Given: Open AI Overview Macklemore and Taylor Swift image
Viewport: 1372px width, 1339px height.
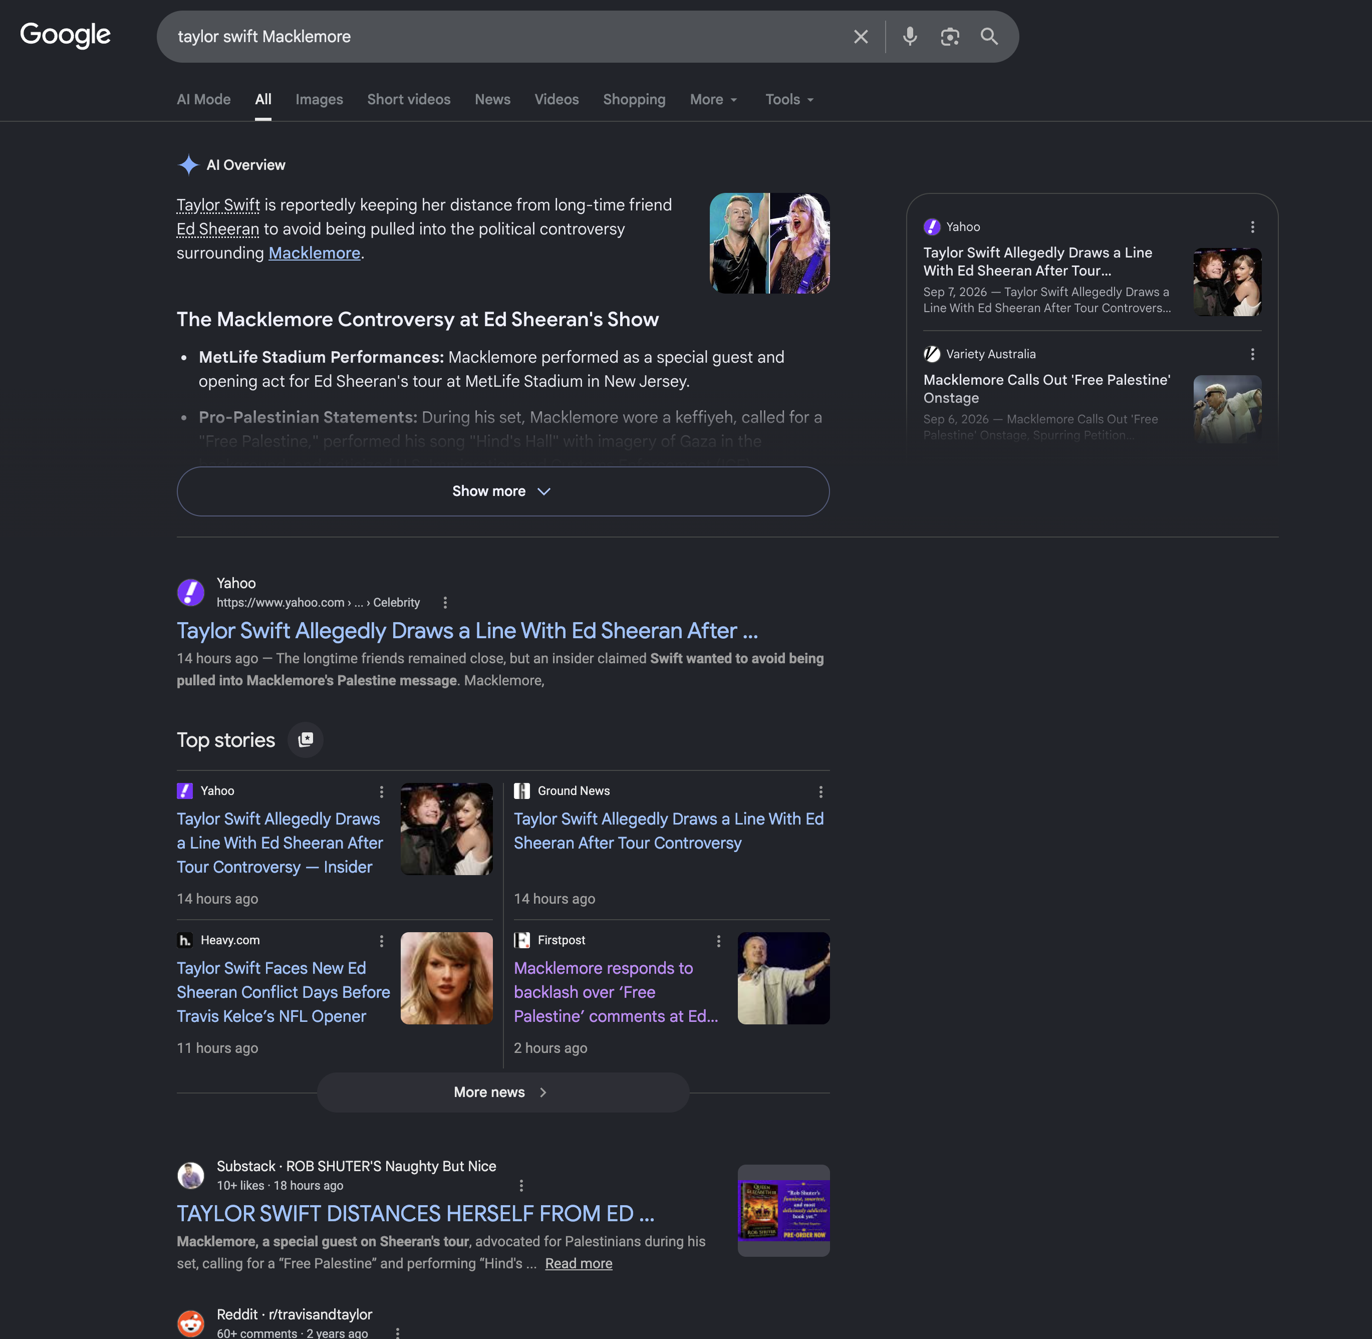Looking at the screenshot, I should [769, 243].
